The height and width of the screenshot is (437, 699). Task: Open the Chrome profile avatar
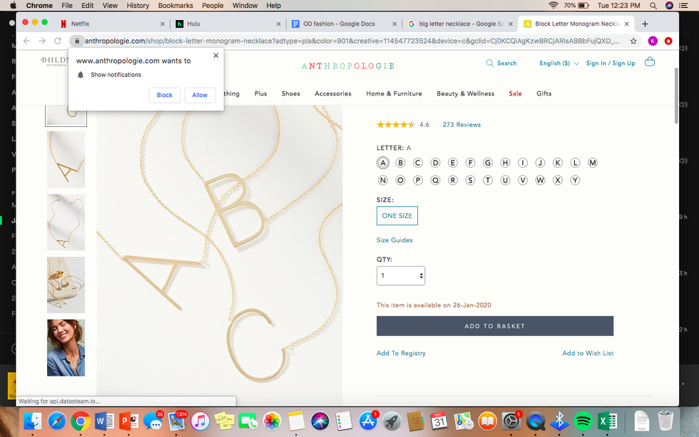653,41
